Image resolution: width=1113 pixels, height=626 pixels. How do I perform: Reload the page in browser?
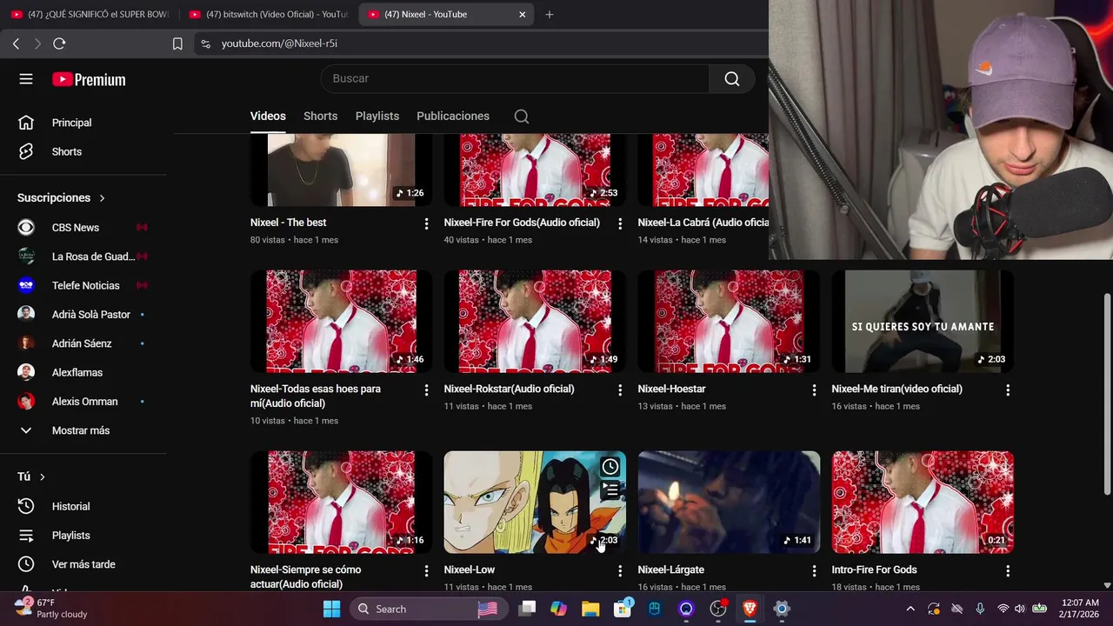pos(59,43)
